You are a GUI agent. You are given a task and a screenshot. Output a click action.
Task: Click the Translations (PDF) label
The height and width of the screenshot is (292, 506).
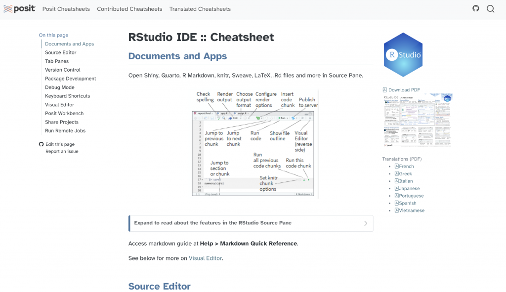pos(402,159)
